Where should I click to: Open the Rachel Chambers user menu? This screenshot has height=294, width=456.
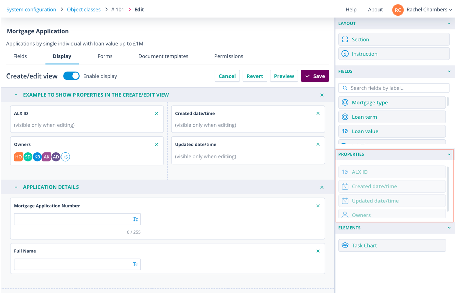pos(429,9)
